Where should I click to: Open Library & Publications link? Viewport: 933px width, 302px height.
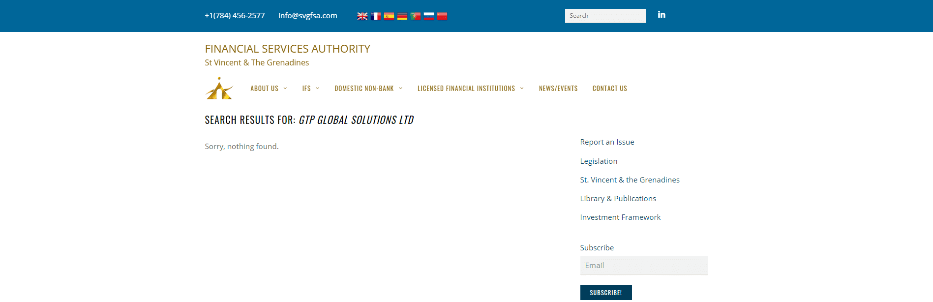[618, 199]
